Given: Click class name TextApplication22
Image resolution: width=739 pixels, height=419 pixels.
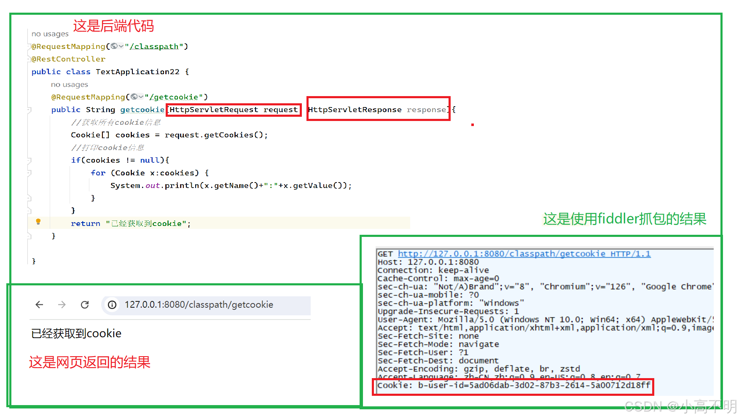Looking at the screenshot, I should pyautogui.click(x=137, y=72).
